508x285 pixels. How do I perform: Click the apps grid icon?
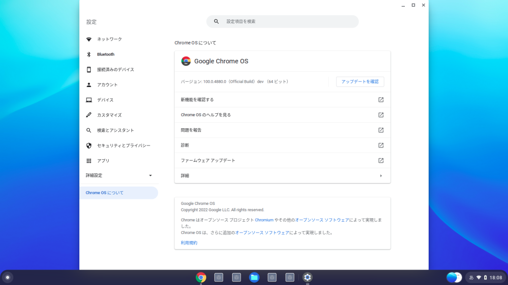click(x=89, y=161)
